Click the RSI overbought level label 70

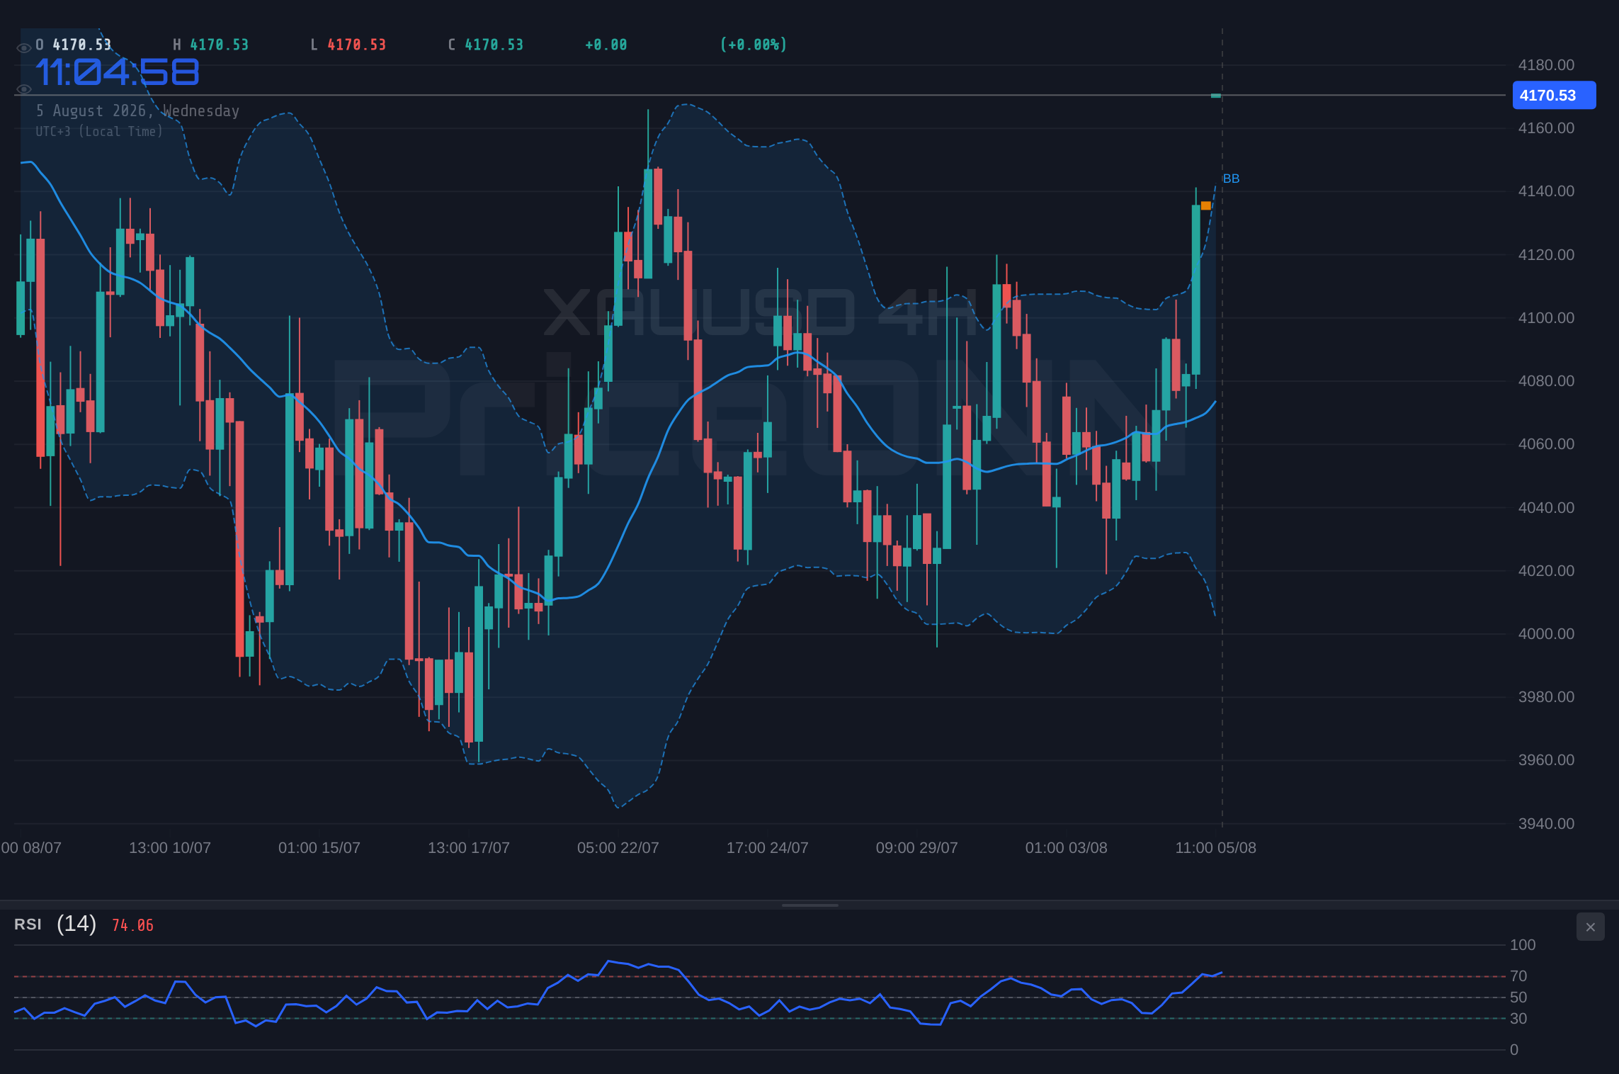[1518, 976]
